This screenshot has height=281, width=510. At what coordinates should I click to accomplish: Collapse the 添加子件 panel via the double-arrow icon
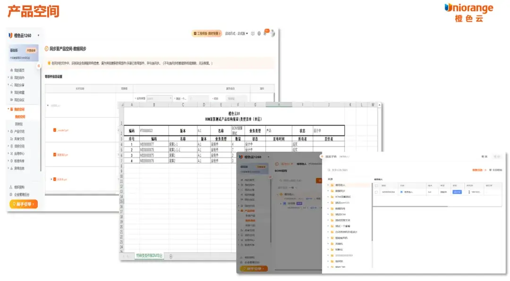(322, 157)
